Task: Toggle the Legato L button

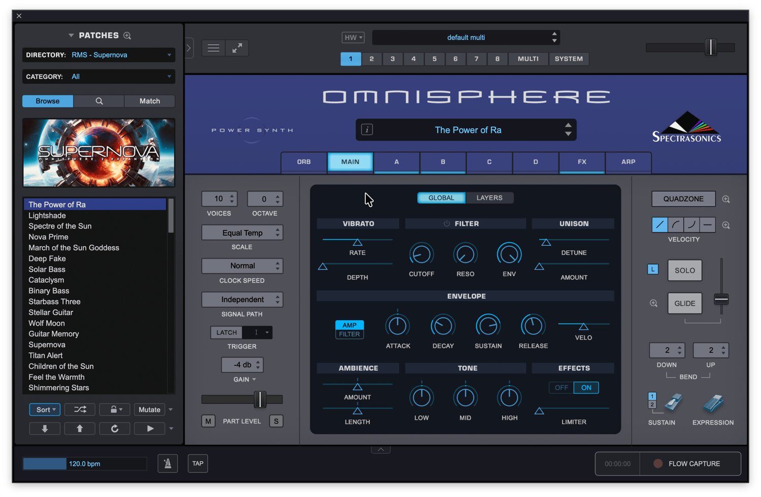Action: pos(653,270)
